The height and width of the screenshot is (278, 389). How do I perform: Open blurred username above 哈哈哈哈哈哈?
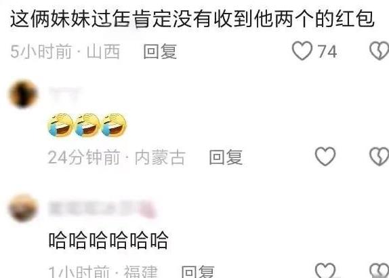click(102, 209)
